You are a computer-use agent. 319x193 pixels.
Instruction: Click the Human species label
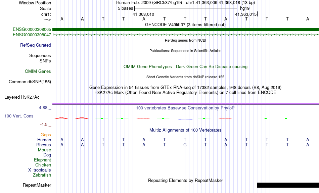[44, 140]
